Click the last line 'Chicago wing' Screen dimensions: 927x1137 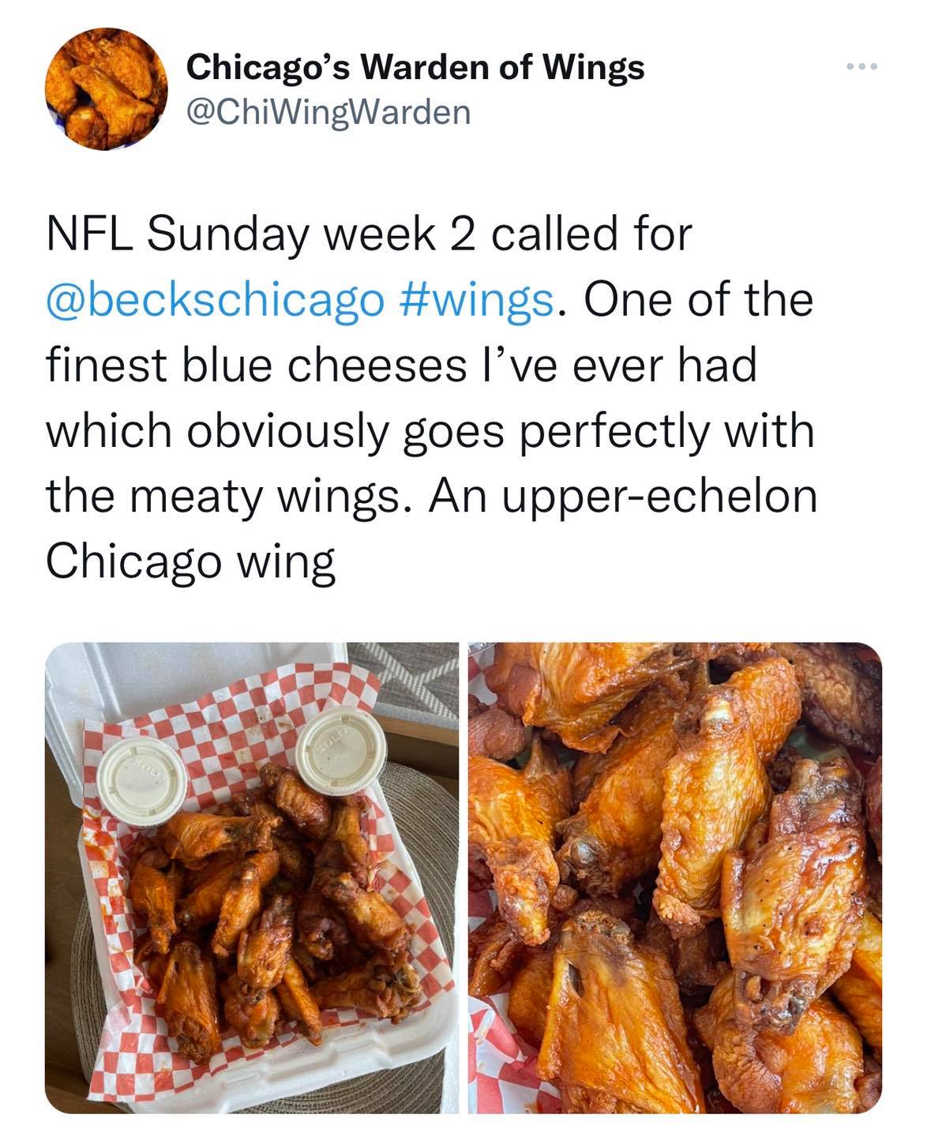pyautogui.click(x=190, y=562)
